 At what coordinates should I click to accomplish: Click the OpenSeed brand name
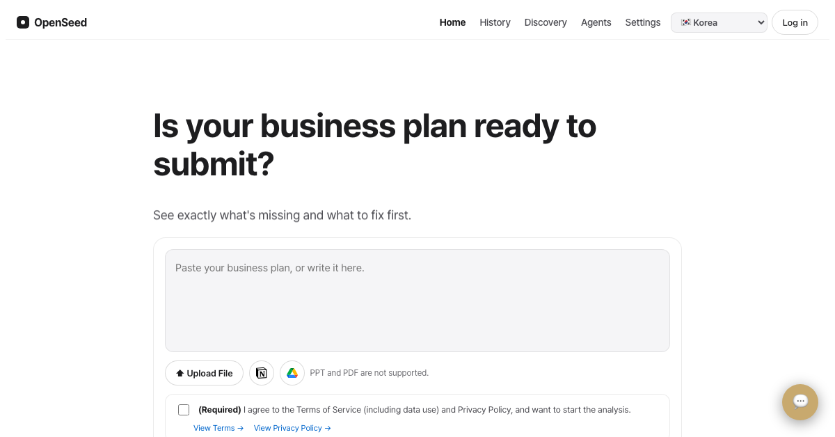(61, 22)
